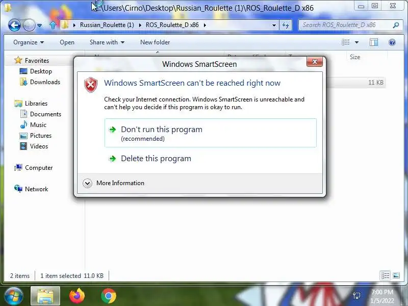
Task: Click the Refresh button beside address bar
Action: click(x=286, y=25)
